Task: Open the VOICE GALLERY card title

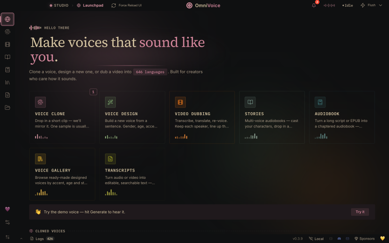Action: (x=53, y=171)
